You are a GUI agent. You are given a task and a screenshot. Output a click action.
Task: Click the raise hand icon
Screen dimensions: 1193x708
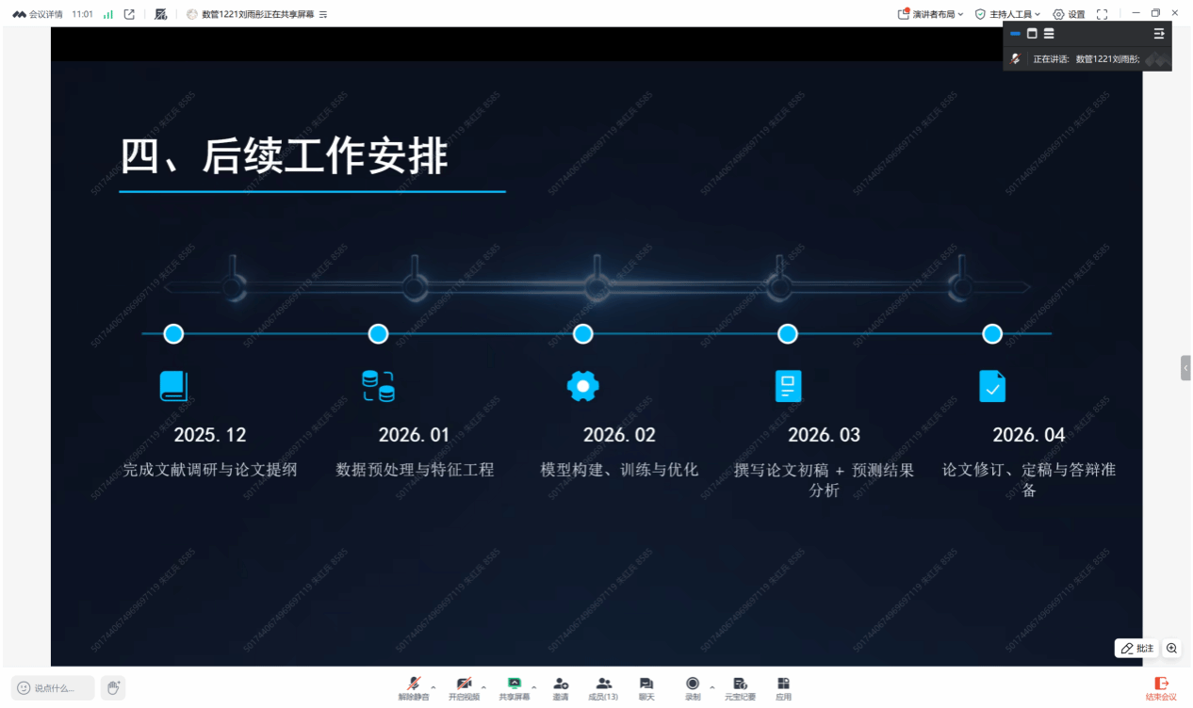(x=113, y=688)
